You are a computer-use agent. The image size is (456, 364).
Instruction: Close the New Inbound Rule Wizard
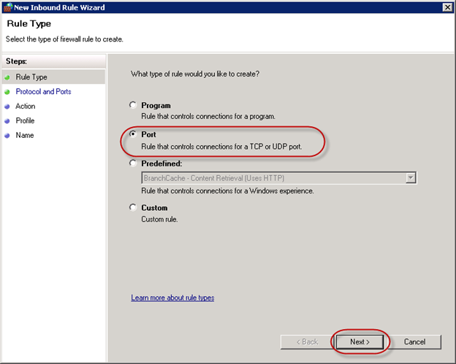point(447,7)
